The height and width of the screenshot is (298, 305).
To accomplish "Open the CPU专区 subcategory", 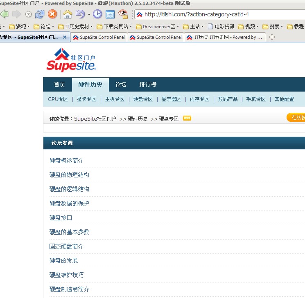I will (58, 99).
